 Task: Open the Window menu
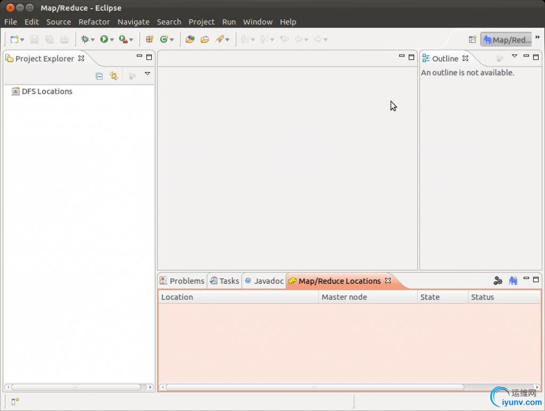point(258,21)
